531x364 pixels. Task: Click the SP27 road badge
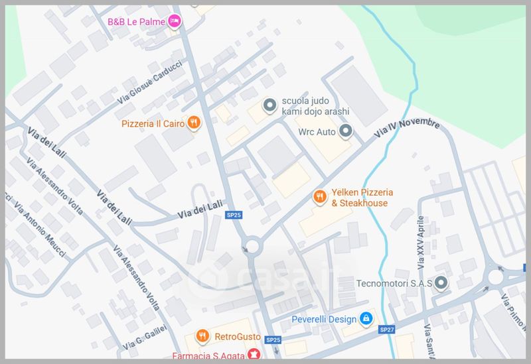coord(387,330)
